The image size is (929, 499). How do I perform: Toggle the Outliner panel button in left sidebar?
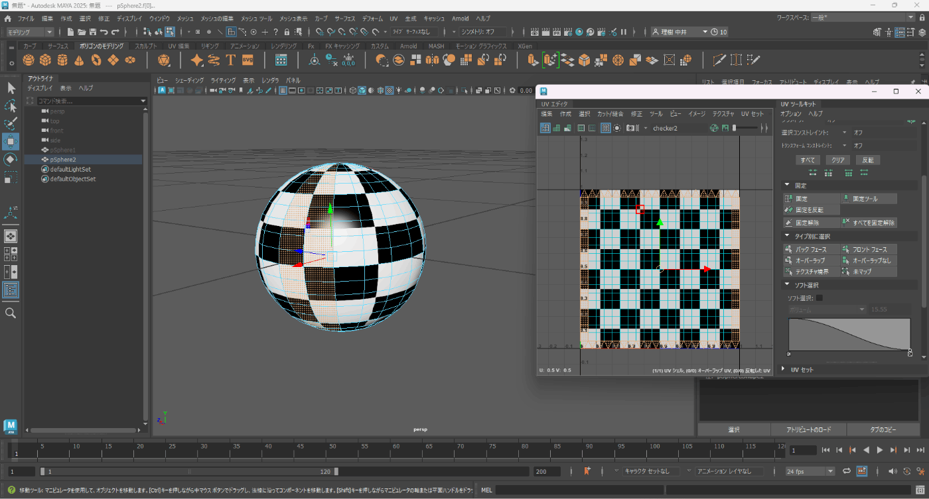click(11, 290)
